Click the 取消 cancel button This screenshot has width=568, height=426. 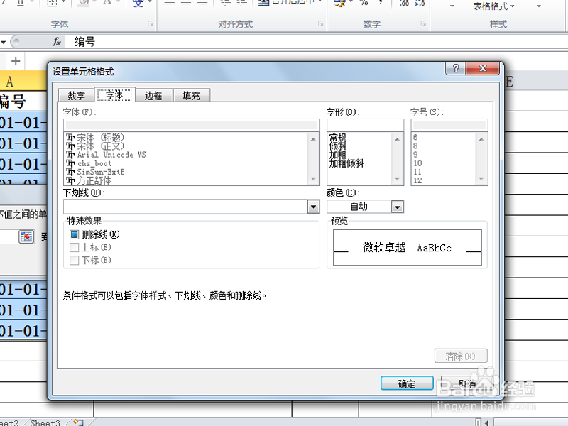coord(467,383)
